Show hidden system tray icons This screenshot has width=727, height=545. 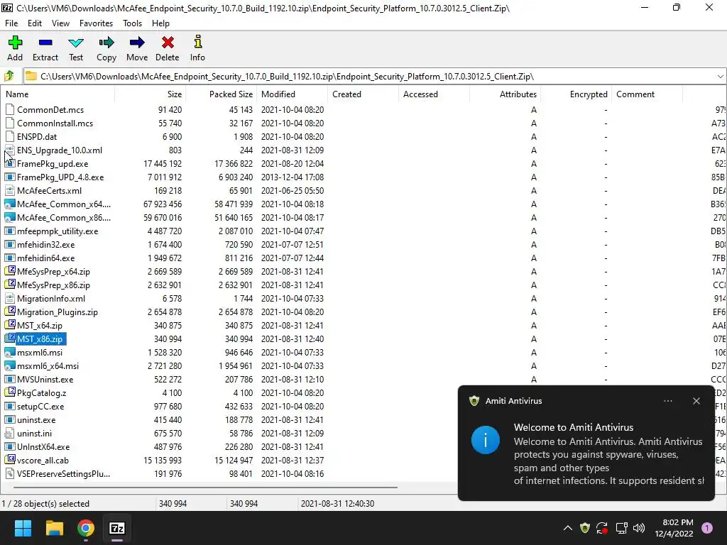[x=567, y=528]
